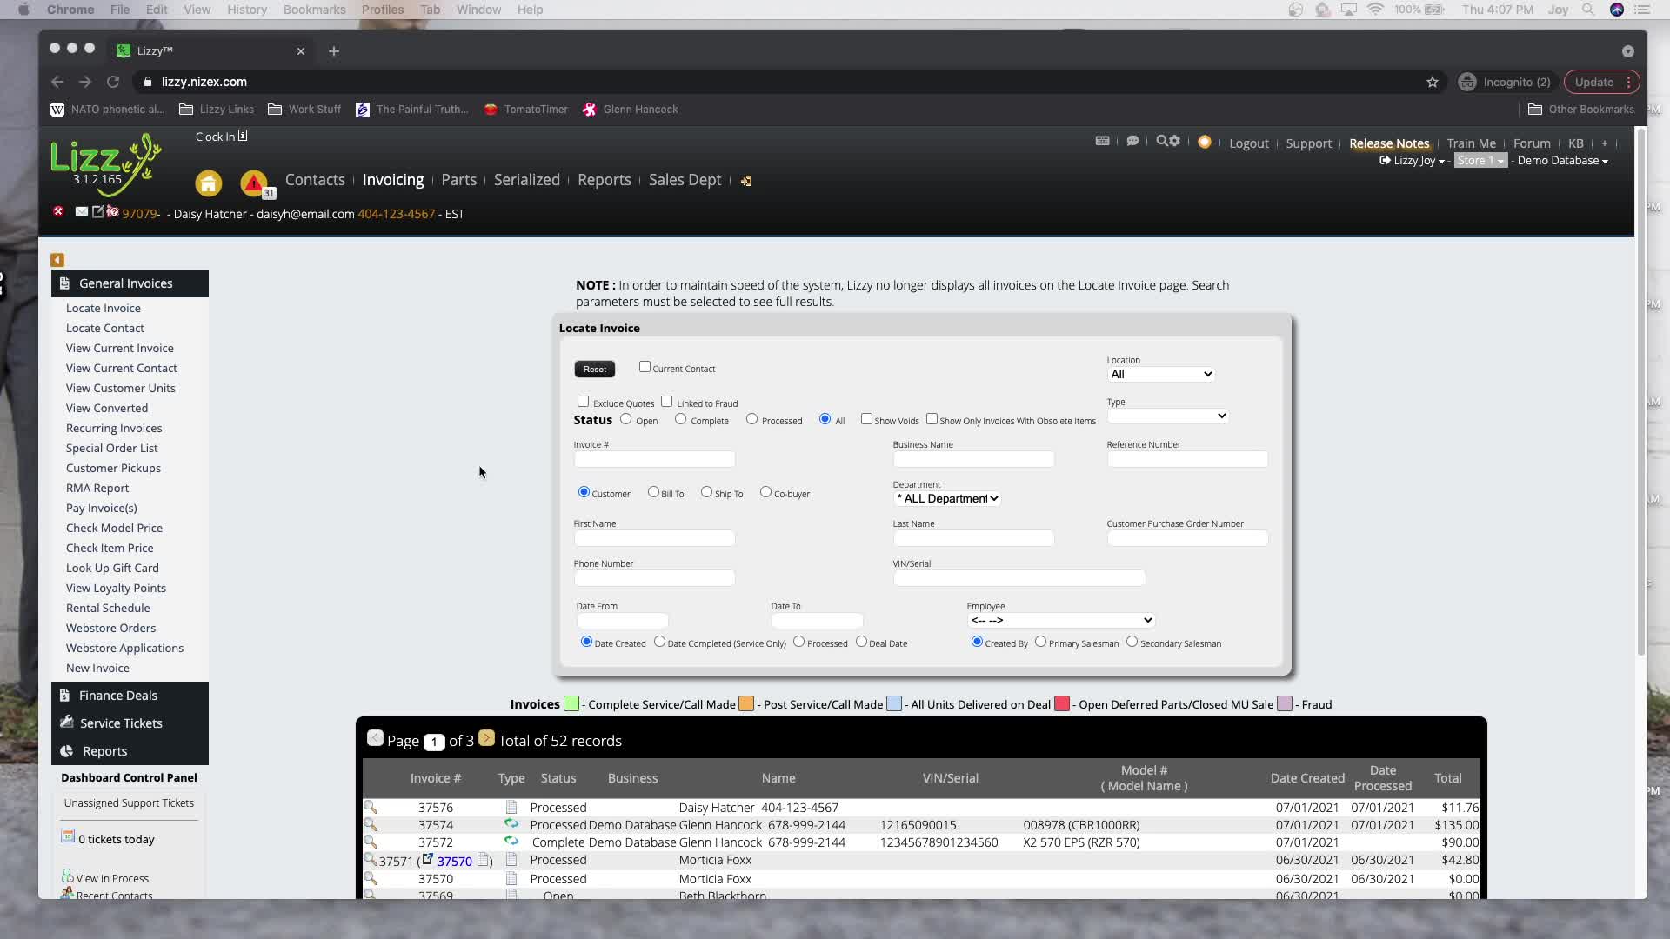The width and height of the screenshot is (1670, 939).
Task: Expand the Demo Database dropdown
Action: (x=1561, y=160)
